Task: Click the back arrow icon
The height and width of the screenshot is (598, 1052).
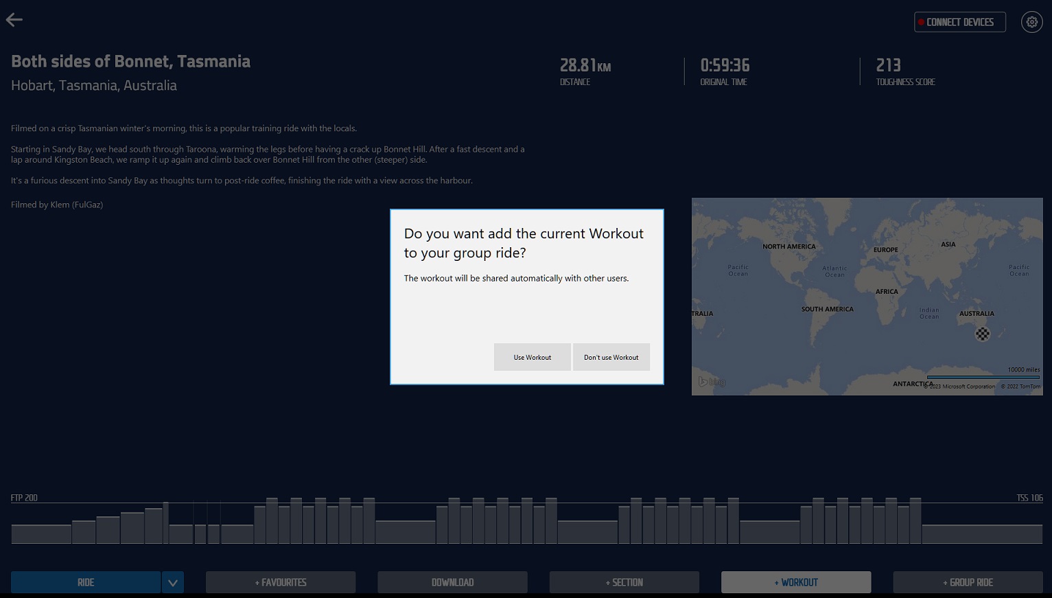Action: pos(14,20)
